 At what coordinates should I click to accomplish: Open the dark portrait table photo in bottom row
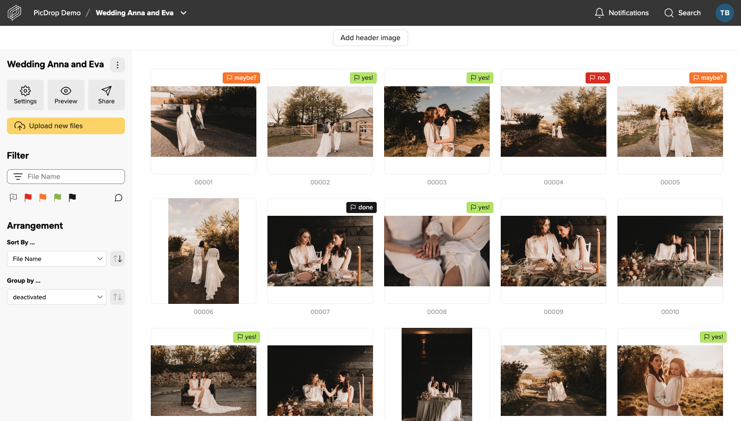[x=437, y=374]
